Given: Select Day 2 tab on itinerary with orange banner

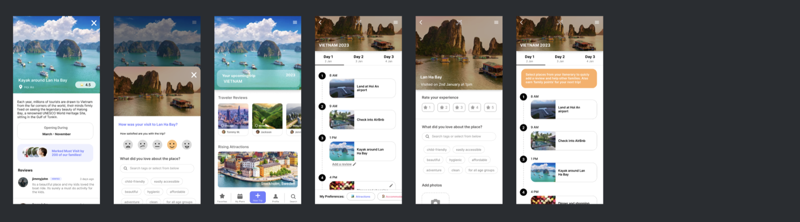Looking at the screenshot, I should pos(560,59).
